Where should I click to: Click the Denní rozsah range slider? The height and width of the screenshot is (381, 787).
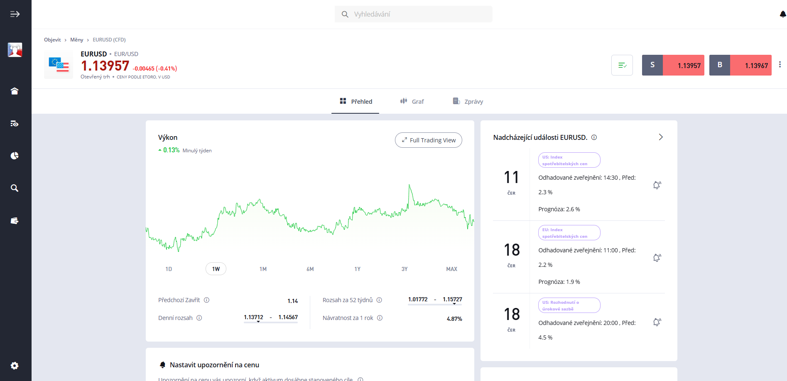click(271, 322)
